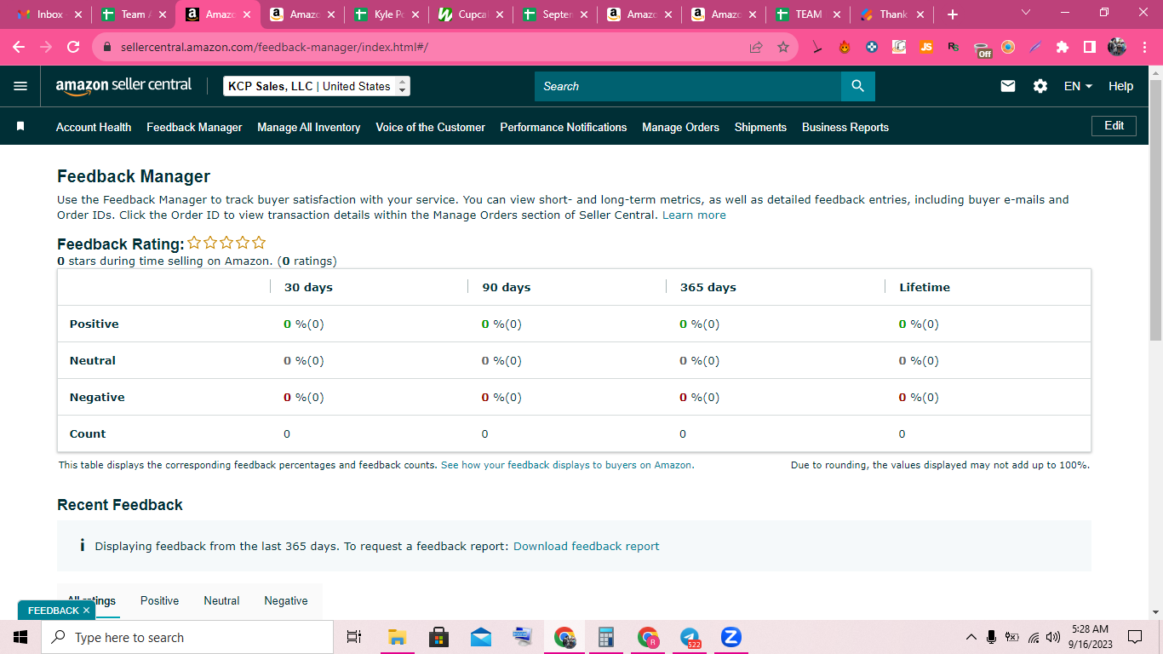This screenshot has width=1163, height=654.
Task: Open the Chrome profile avatar
Action: tap(1117, 48)
